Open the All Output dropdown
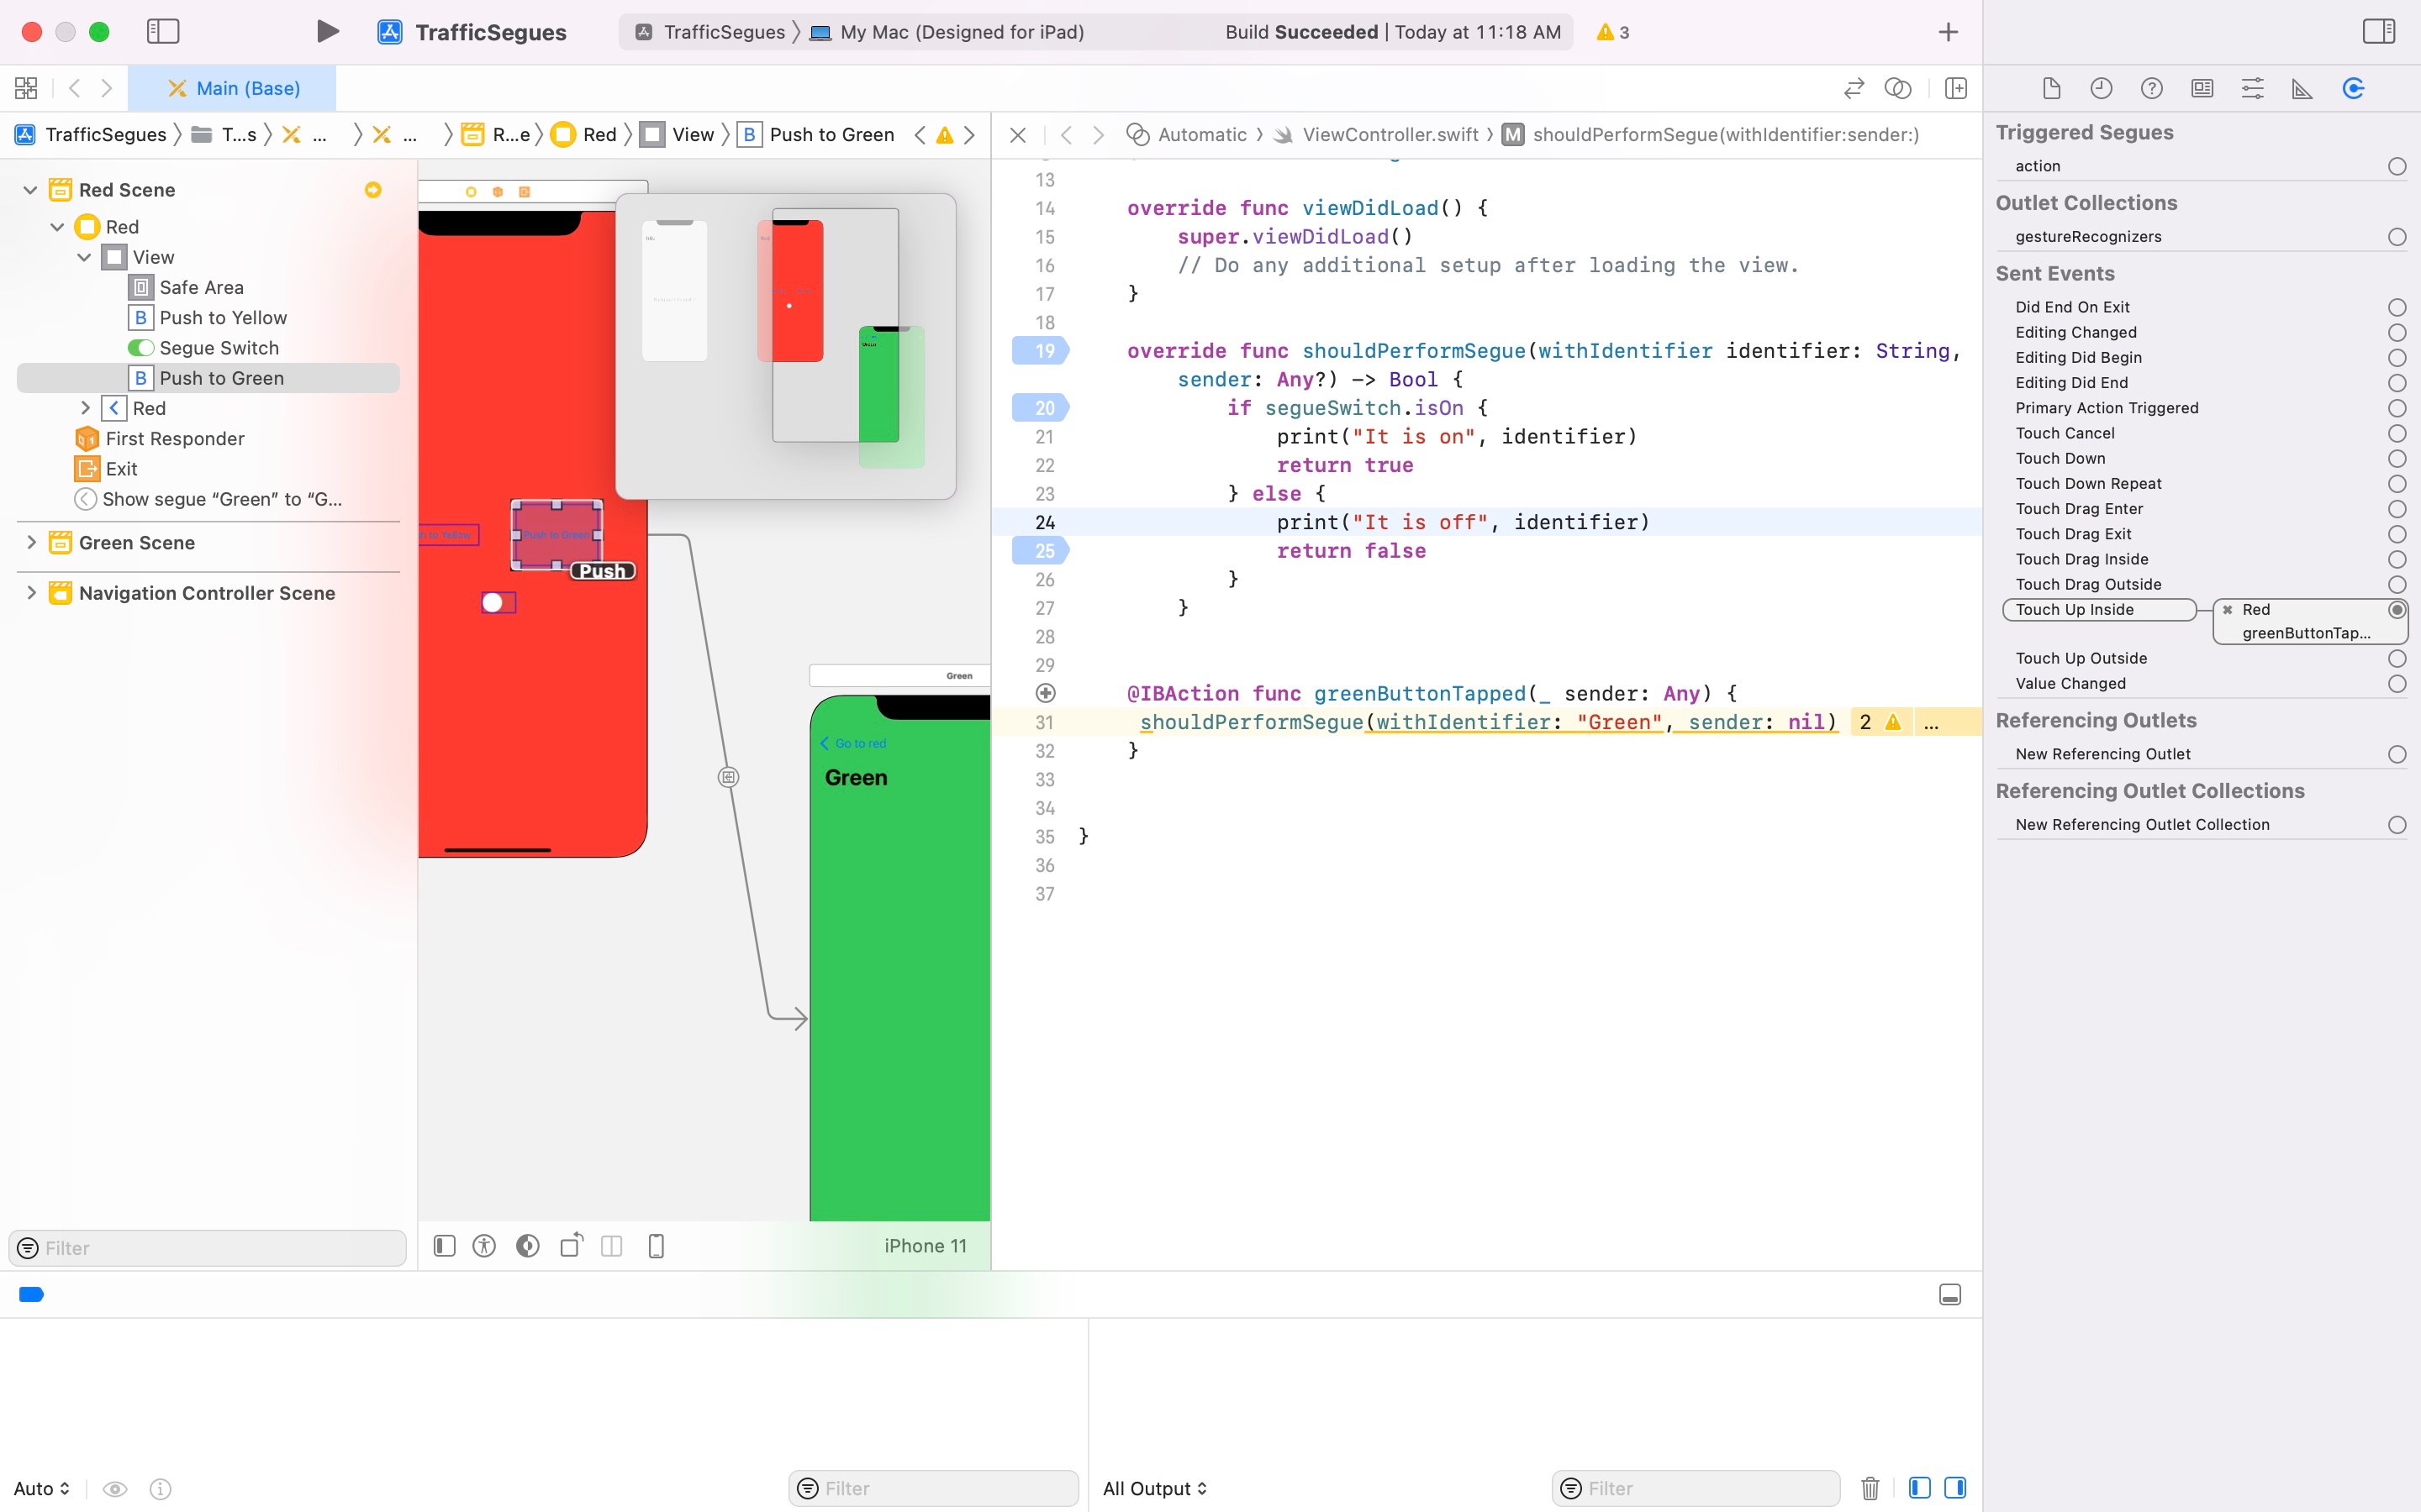The width and height of the screenshot is (2421, 1512). click(x=1154, y=1488)
